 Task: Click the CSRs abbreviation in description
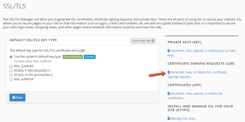tap(82, 50)
